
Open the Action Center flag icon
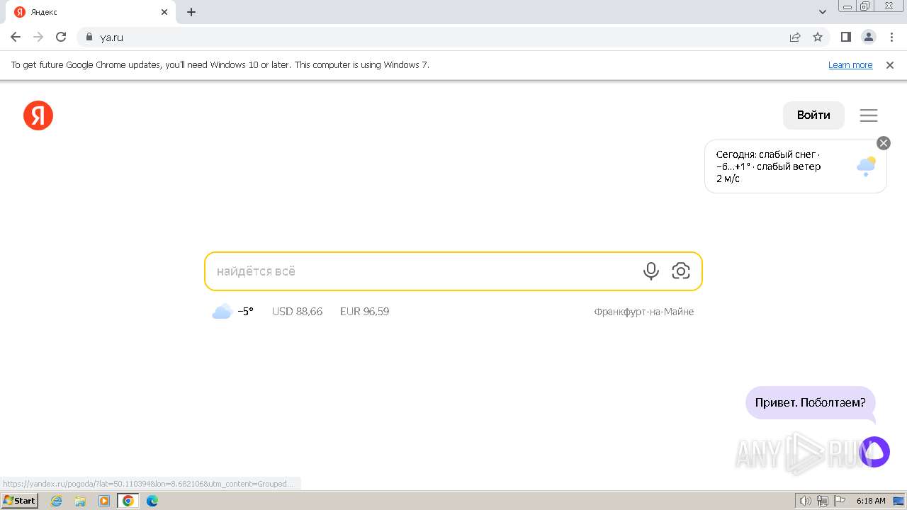[x=840, y=501]
